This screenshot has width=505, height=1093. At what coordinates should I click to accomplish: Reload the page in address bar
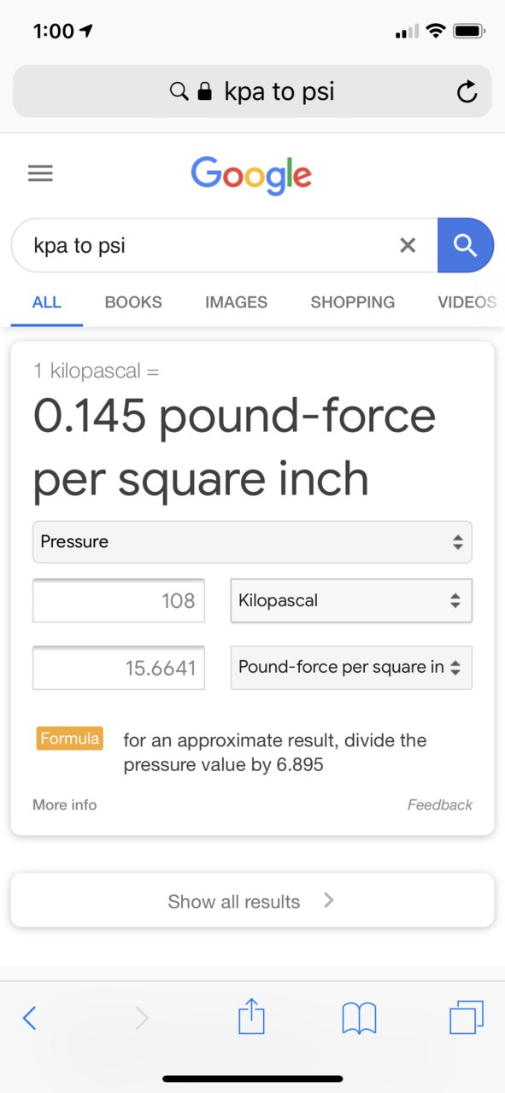point(467,91)
